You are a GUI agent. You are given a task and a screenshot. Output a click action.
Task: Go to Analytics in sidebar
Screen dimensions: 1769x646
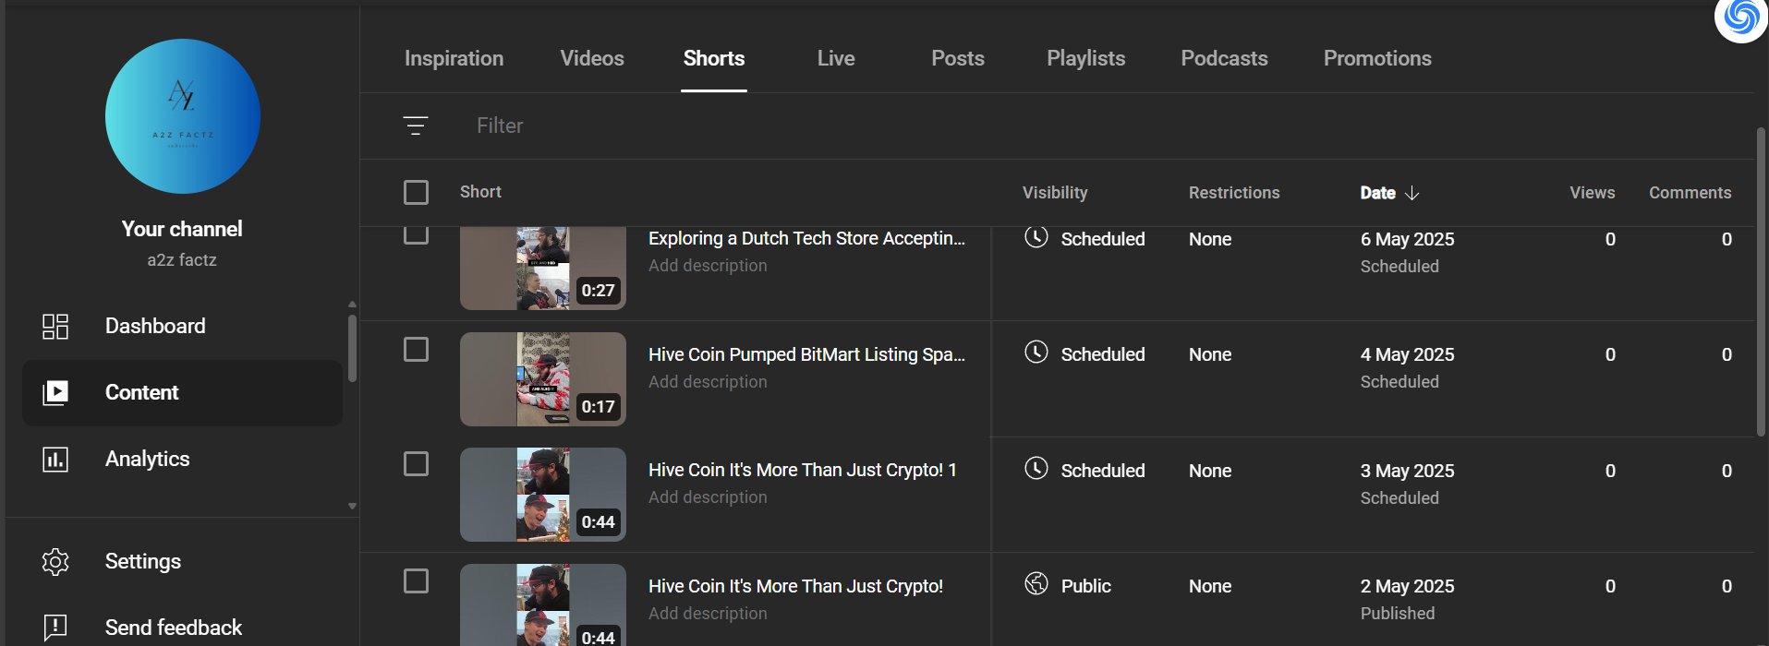point(182,460)
